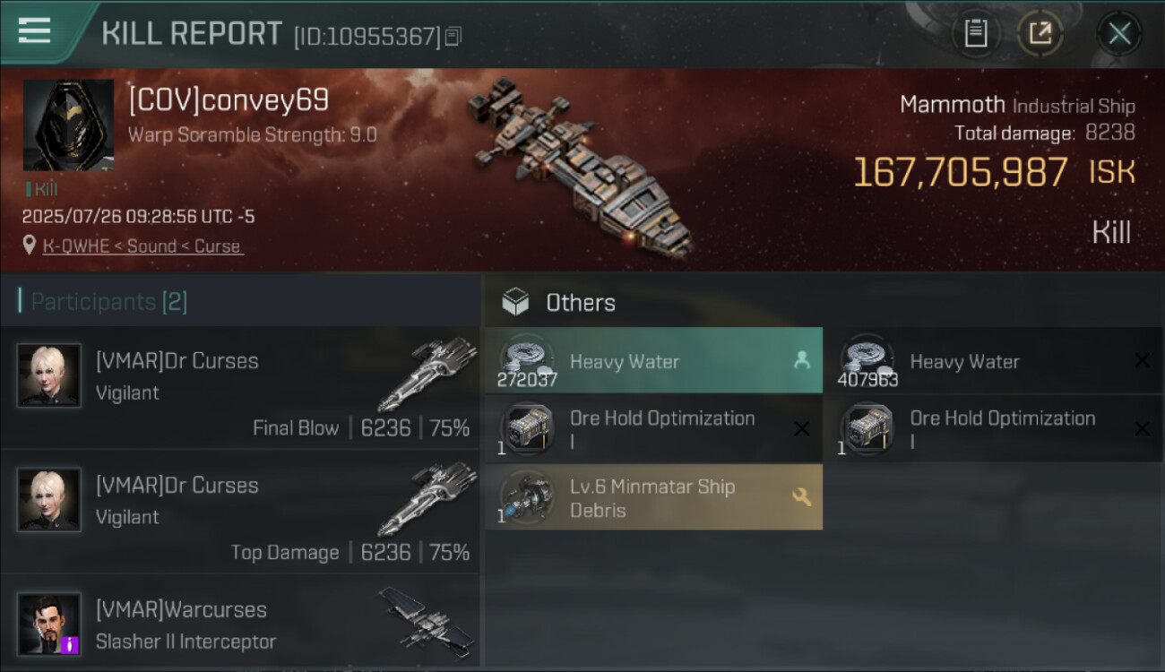
Task: View Dr Curses Top Damage participant entry
Action: tap(240, 512)
